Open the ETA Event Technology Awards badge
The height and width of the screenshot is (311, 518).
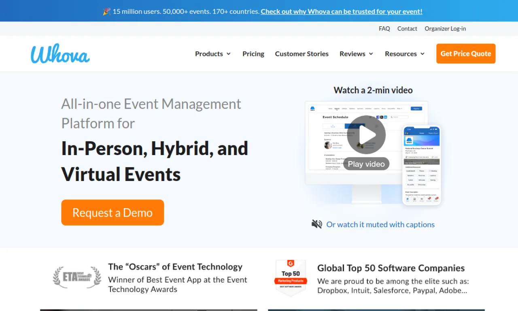(x=77, y=277)
